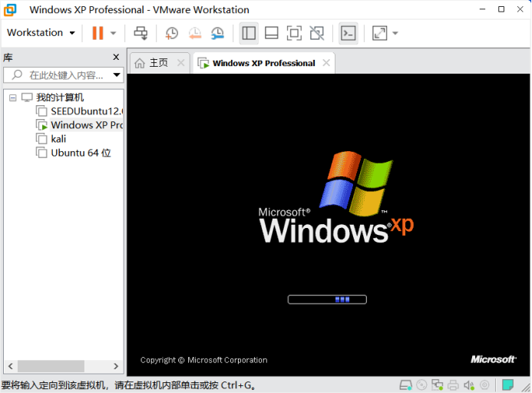
Task: Select 我的计算机 in the library
Action: [60, 97]
